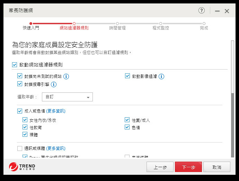Jump to 程式監控 step

pyautogui.click(x=161, y=26)
